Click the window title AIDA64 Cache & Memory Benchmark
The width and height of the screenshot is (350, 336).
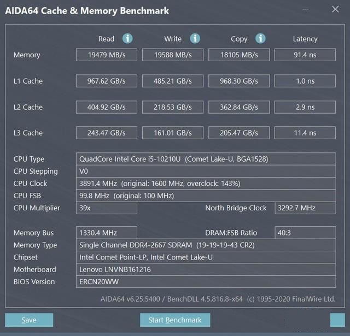tap(87, 11)
